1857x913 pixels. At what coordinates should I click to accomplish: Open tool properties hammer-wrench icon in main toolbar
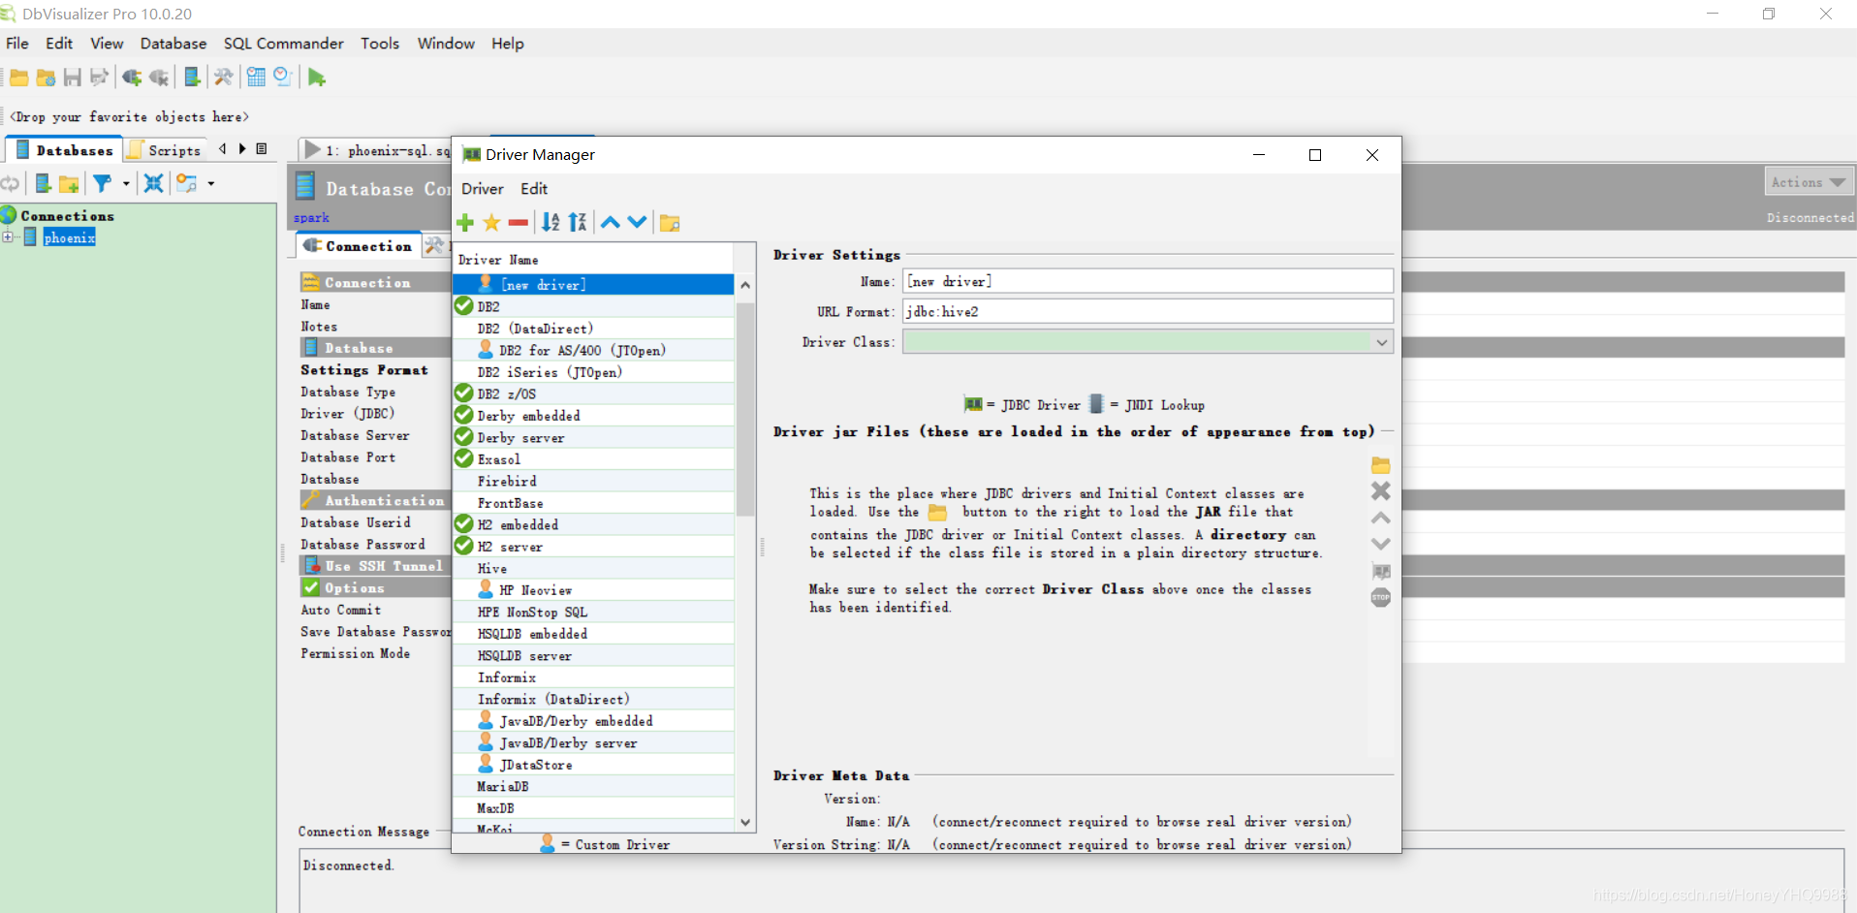pyautogui.click(x=223, y=78)
